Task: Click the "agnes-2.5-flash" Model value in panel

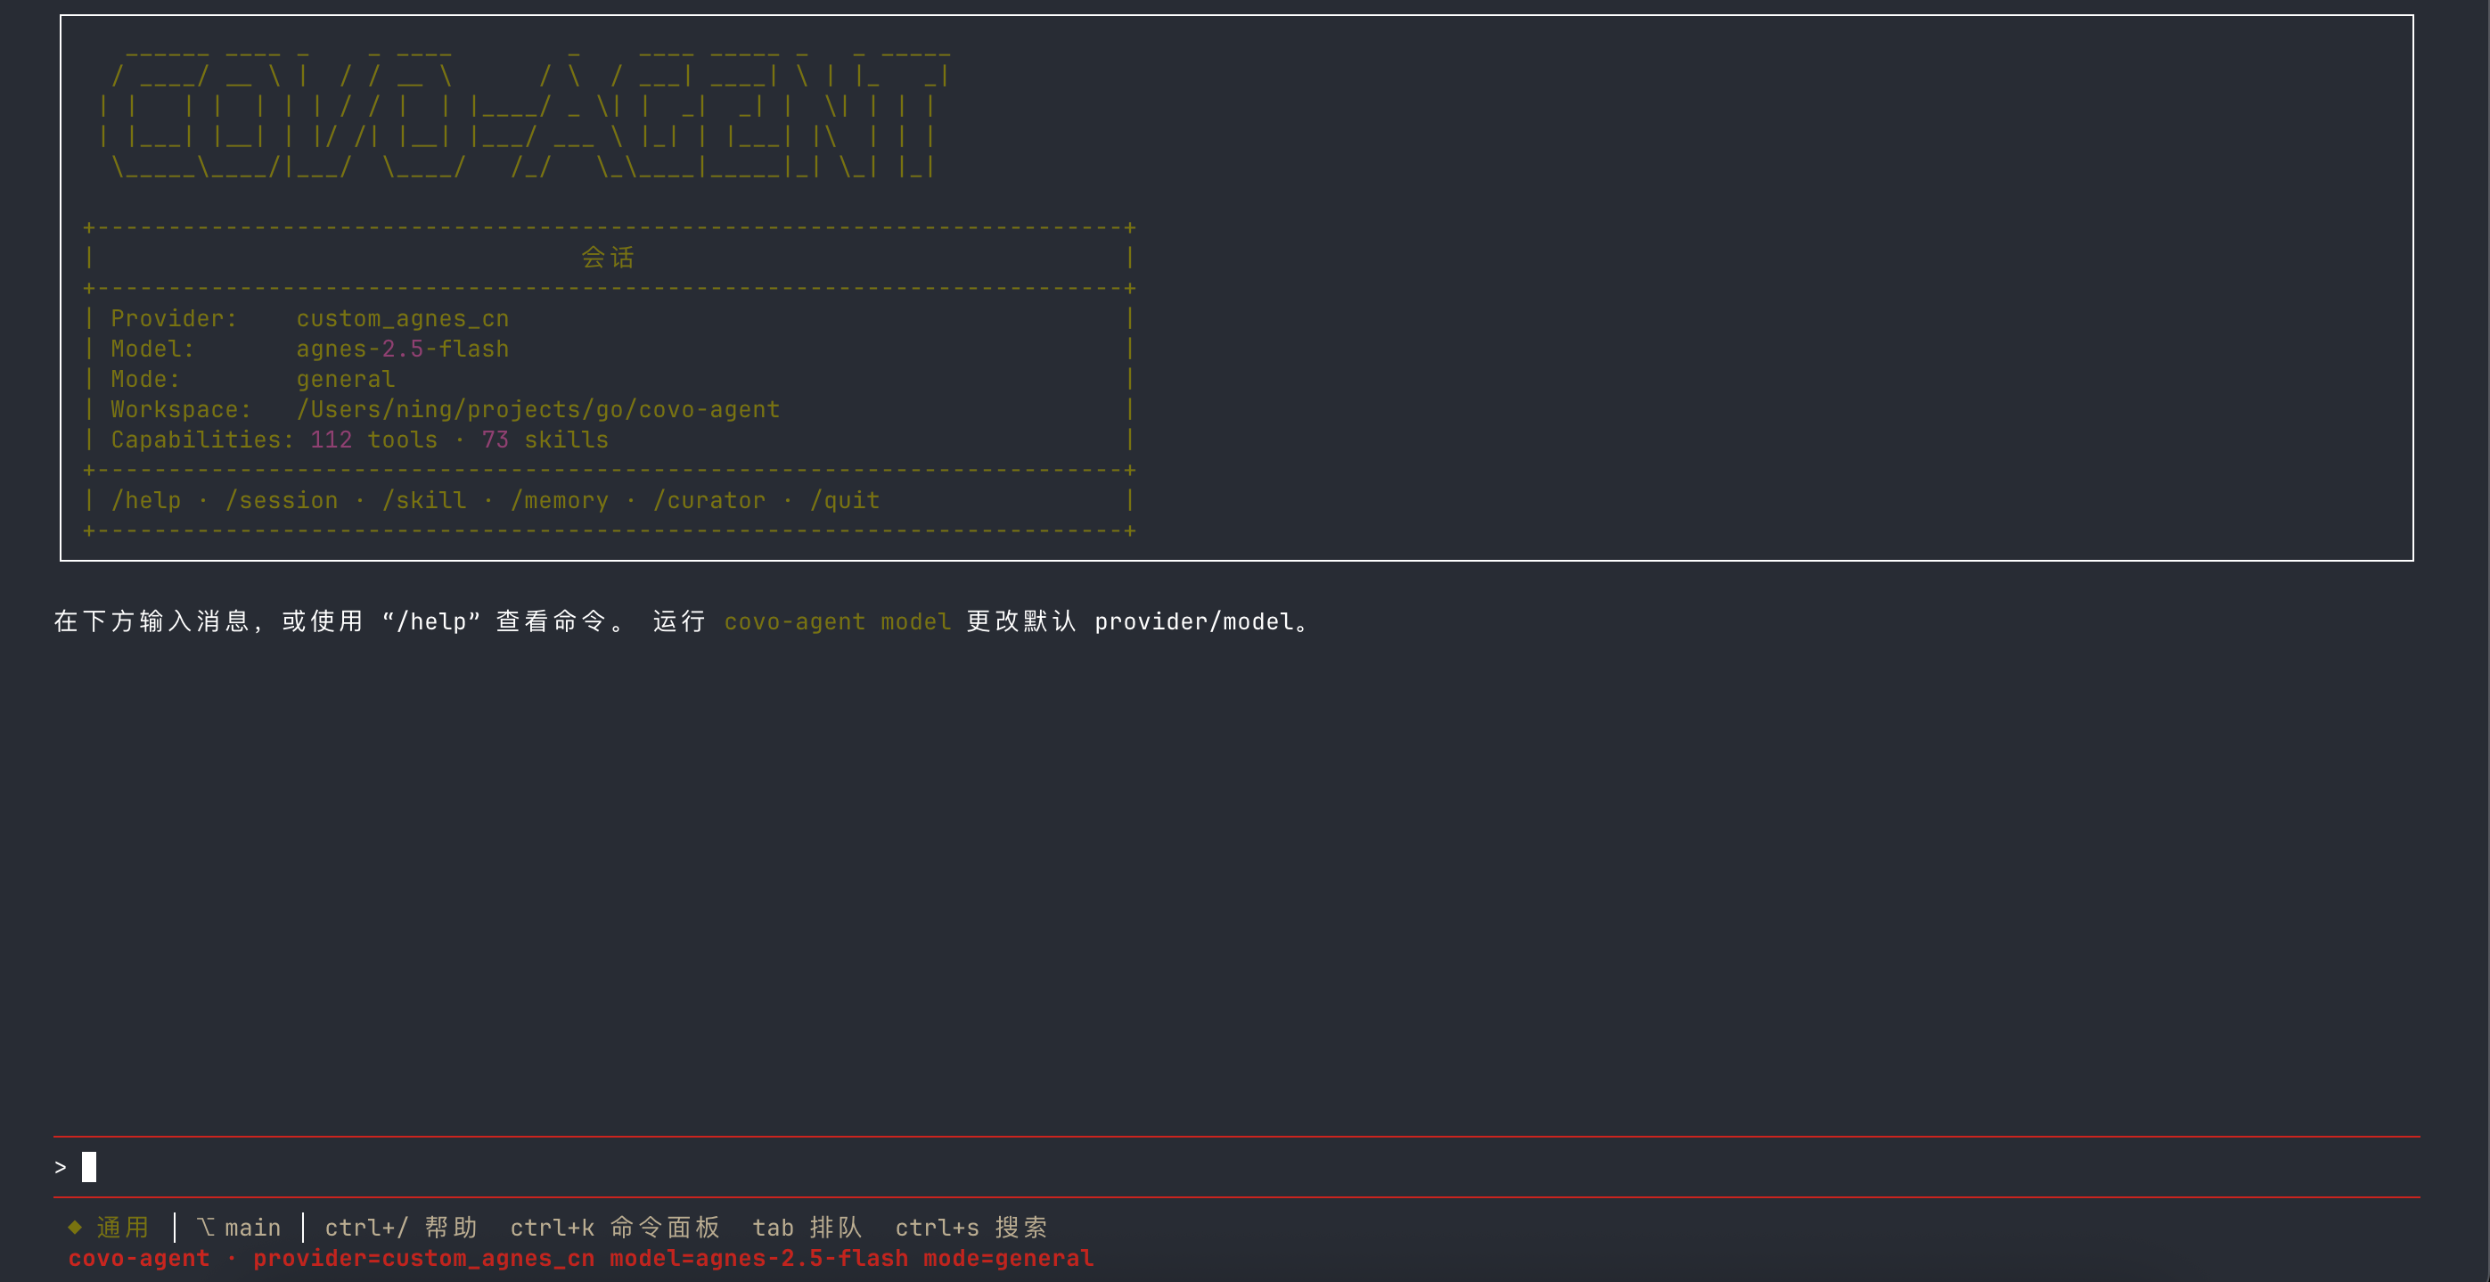Action: point(403,348)
